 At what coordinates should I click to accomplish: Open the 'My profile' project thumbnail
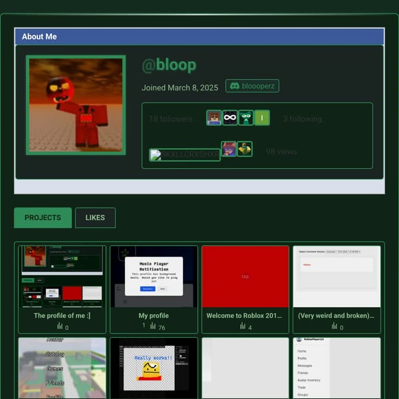154,277
